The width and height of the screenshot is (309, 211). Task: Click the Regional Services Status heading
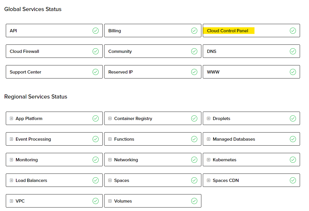point(36,97)
